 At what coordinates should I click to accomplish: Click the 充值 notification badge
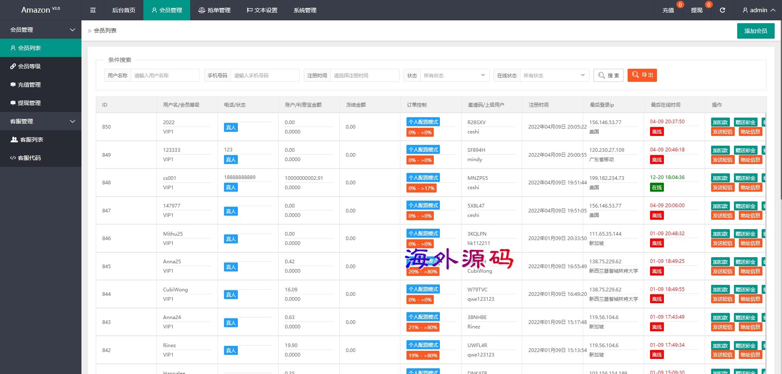pos(680,5)
